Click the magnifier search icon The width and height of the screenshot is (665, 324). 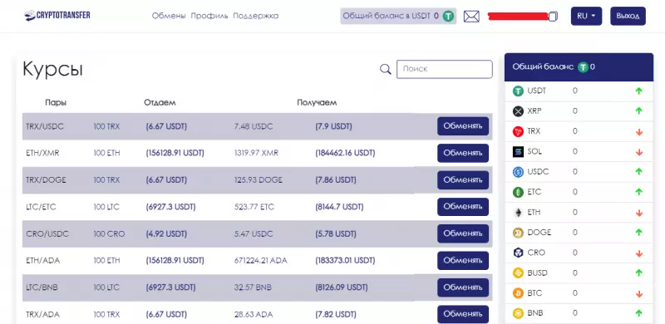385,69
